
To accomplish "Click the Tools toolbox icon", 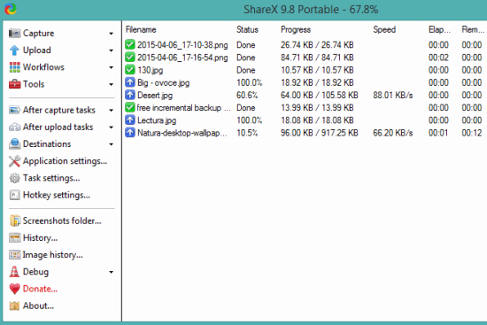I will [x=14, y=84].
